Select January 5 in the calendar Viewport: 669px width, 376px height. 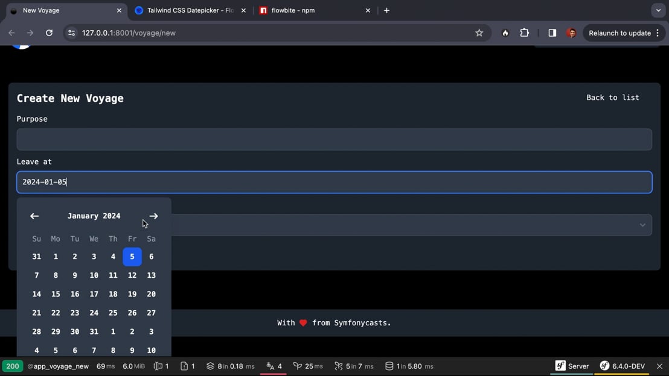(132, 257)
